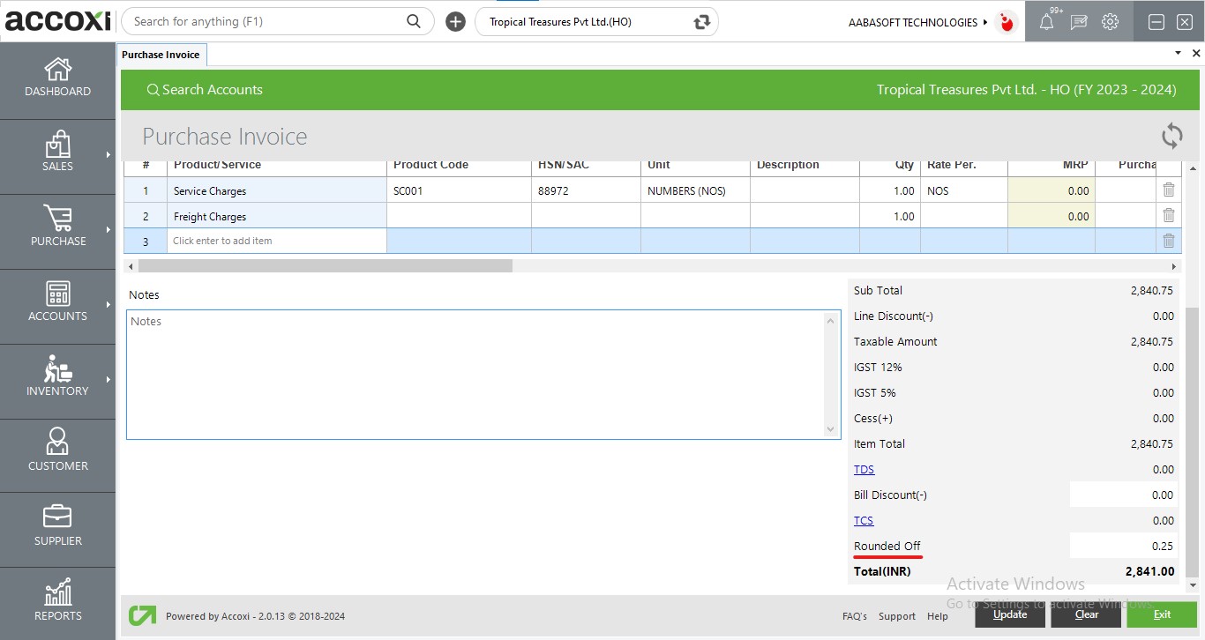Open the tab list dropdown arrow
This screenshot has height=640, width=1205.
pos(1178,54)
